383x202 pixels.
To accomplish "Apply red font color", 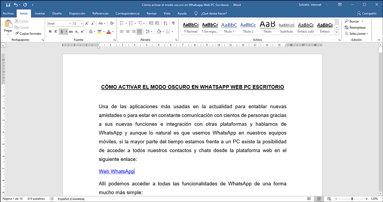I will [109, 31].
